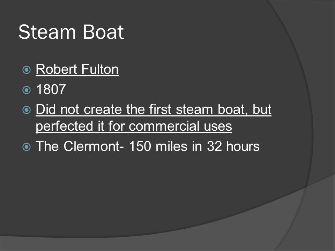Click the word perfected

(x=64, y=126)
